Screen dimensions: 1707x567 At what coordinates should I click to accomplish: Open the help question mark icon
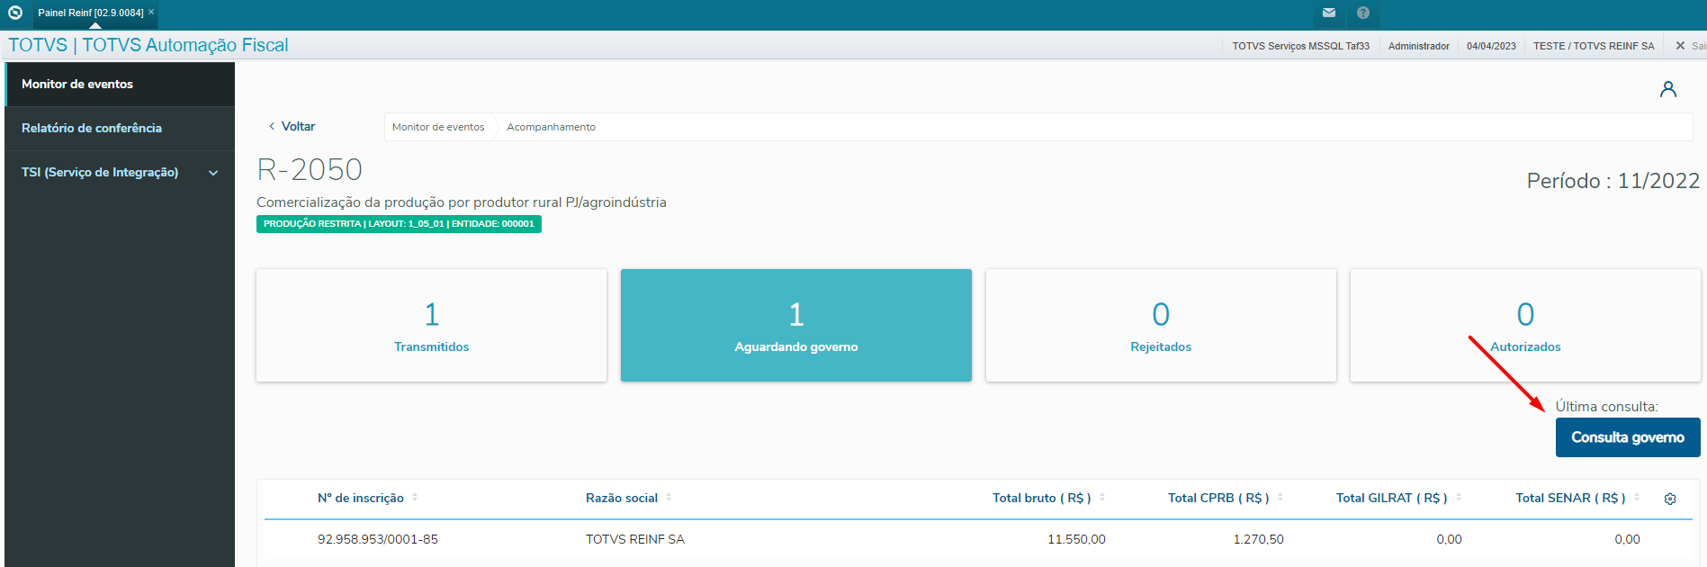coord(1363,13)
